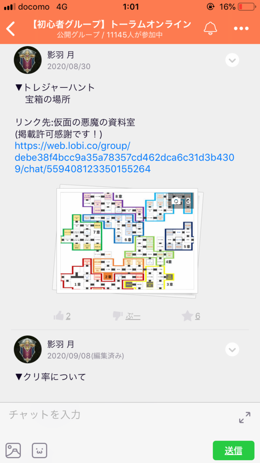The image size is (260, 463).
Task: Tap the back arrow in header
Action: click(11, 29)
